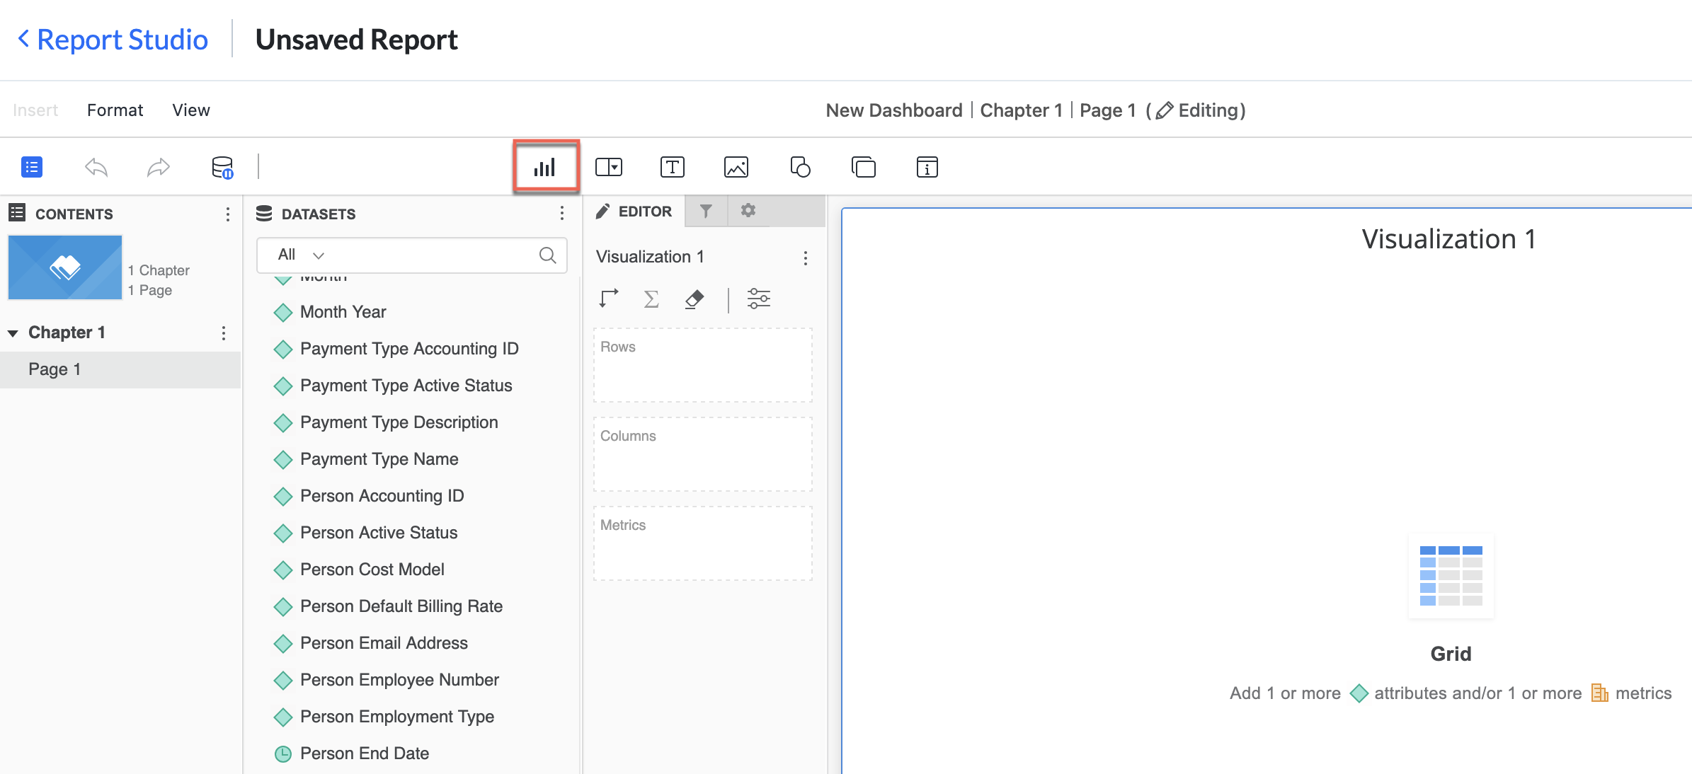Open the Visualization 1 three-dot menu
1692x774 pixels.
(x=805, y=258)
